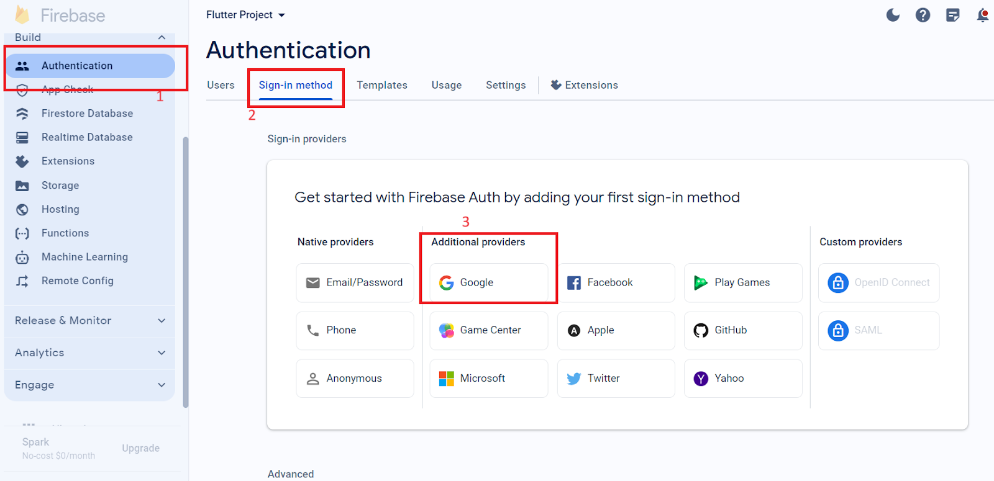This screenshot has width=994, height=481.
Task: Click the Email/Password provider name
Action: [x=365, y=283]
